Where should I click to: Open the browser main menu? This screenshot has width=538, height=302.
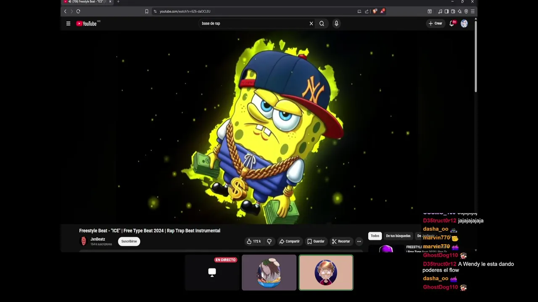tap(472, 11)
